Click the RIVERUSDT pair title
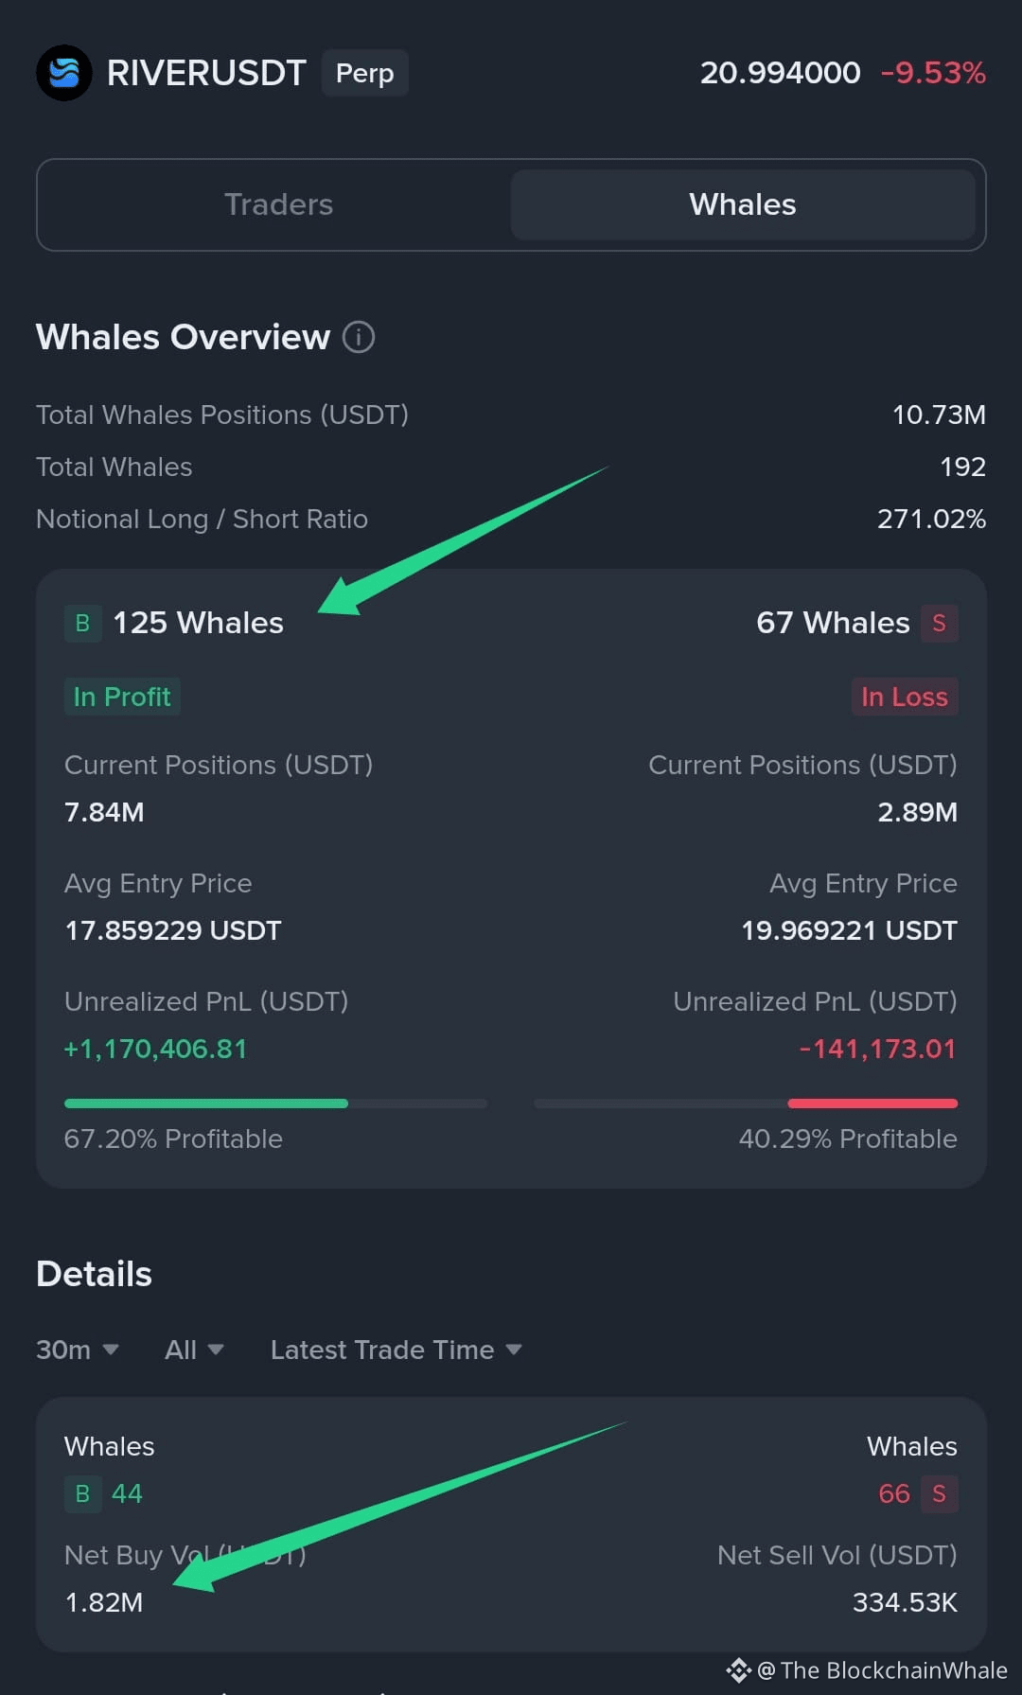This screenshot has height=1695, width=1022. point(206,73)
